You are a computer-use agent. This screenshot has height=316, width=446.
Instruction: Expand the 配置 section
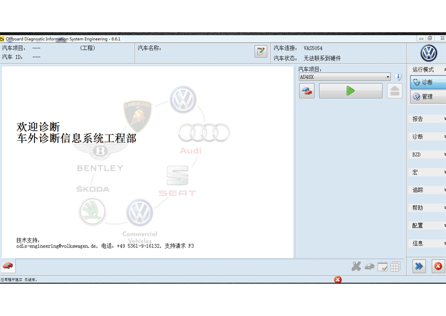[427, 226]
